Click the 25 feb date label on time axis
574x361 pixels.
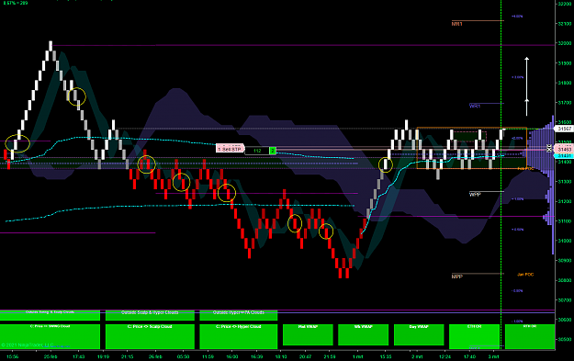(51, 356)
